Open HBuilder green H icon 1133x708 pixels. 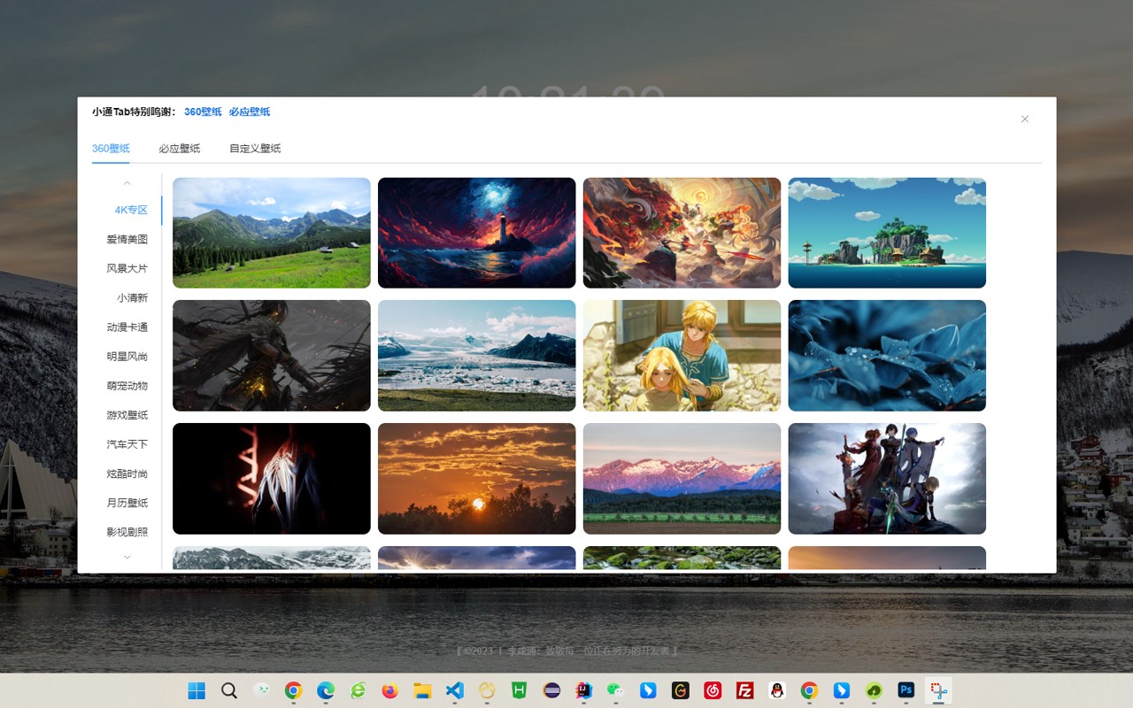coord(520,690)
